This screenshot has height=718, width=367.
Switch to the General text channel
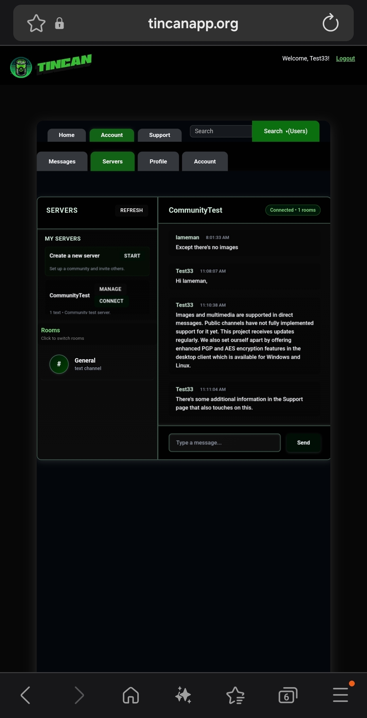tap(97, 364)
